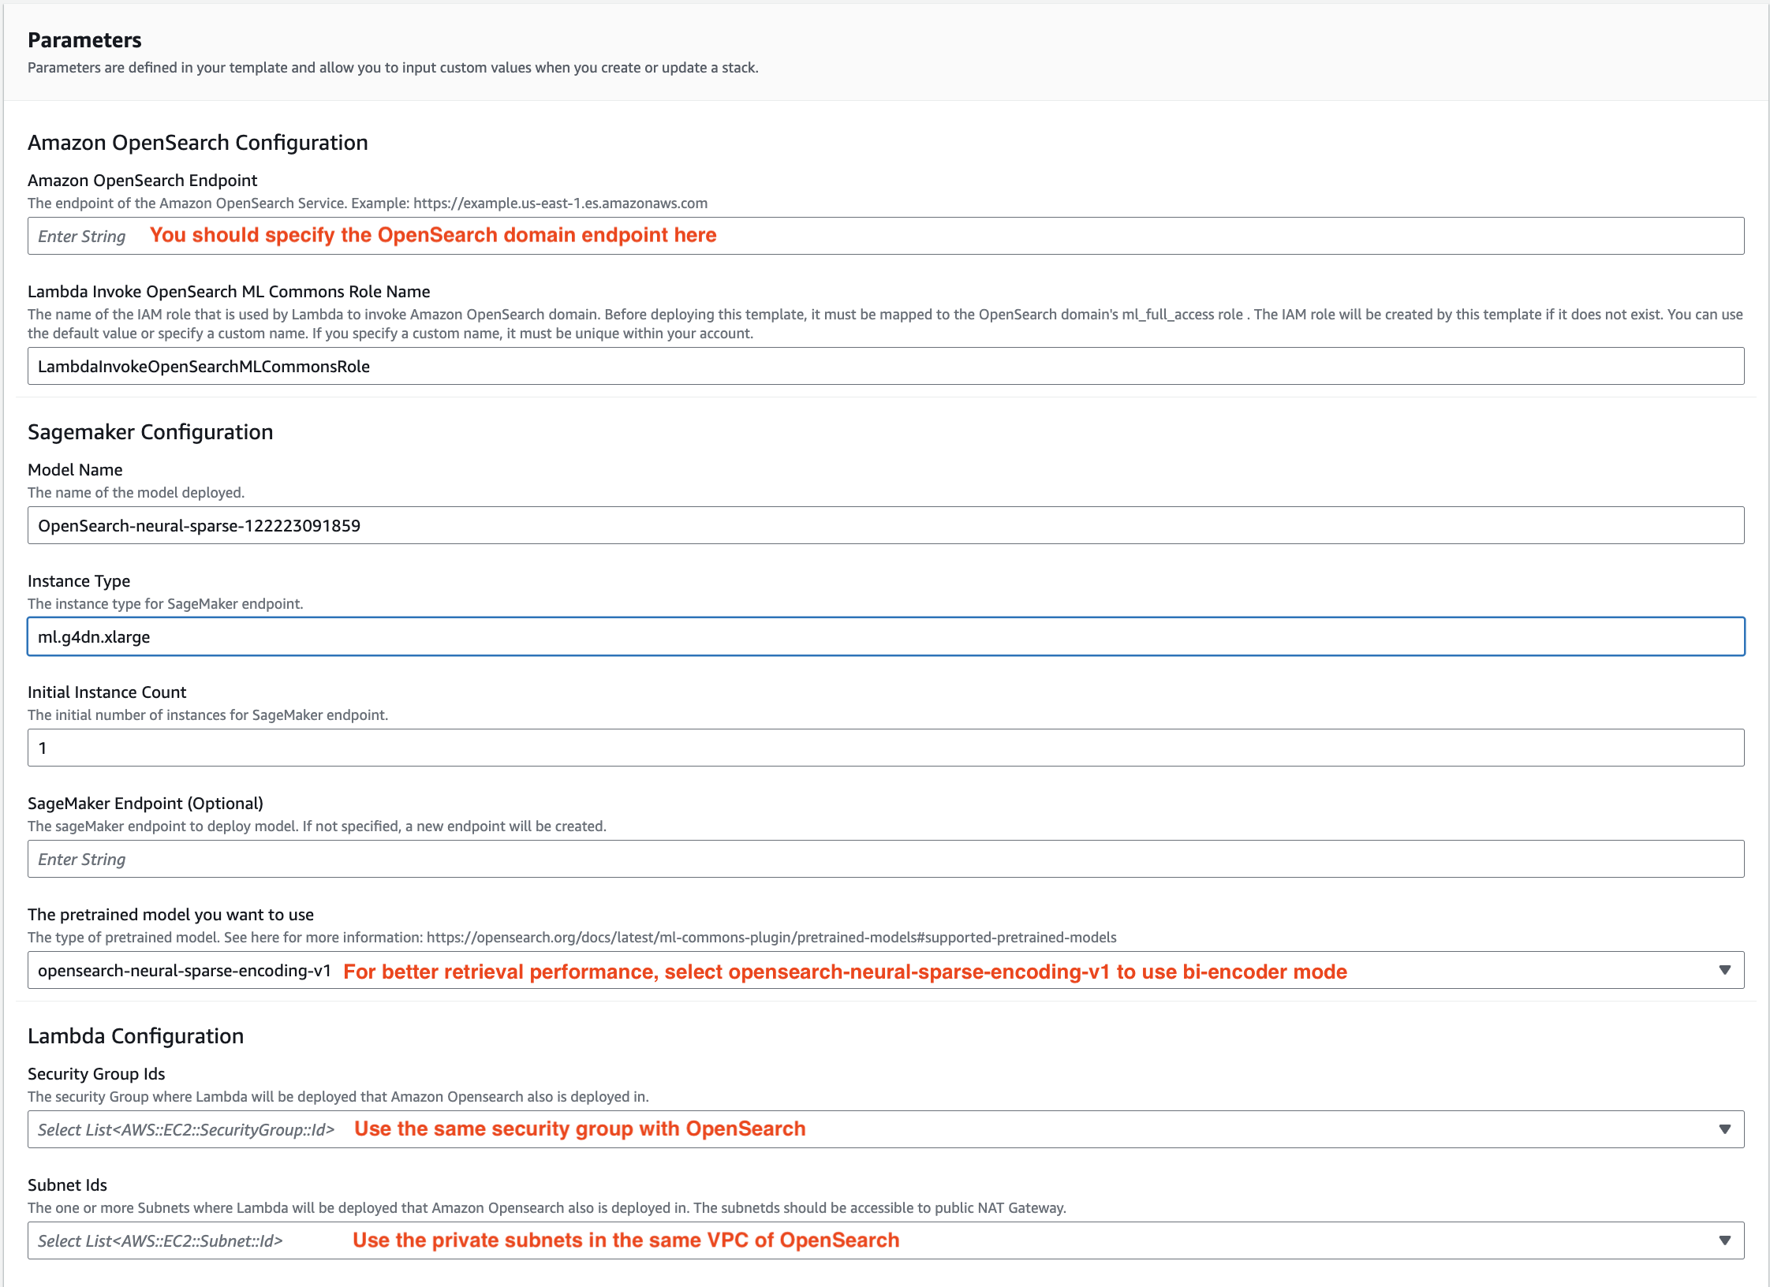Click the pretrained model dropdown arrow
This screenshot has width=1770, height=1287.
[x=1724, y=971]
